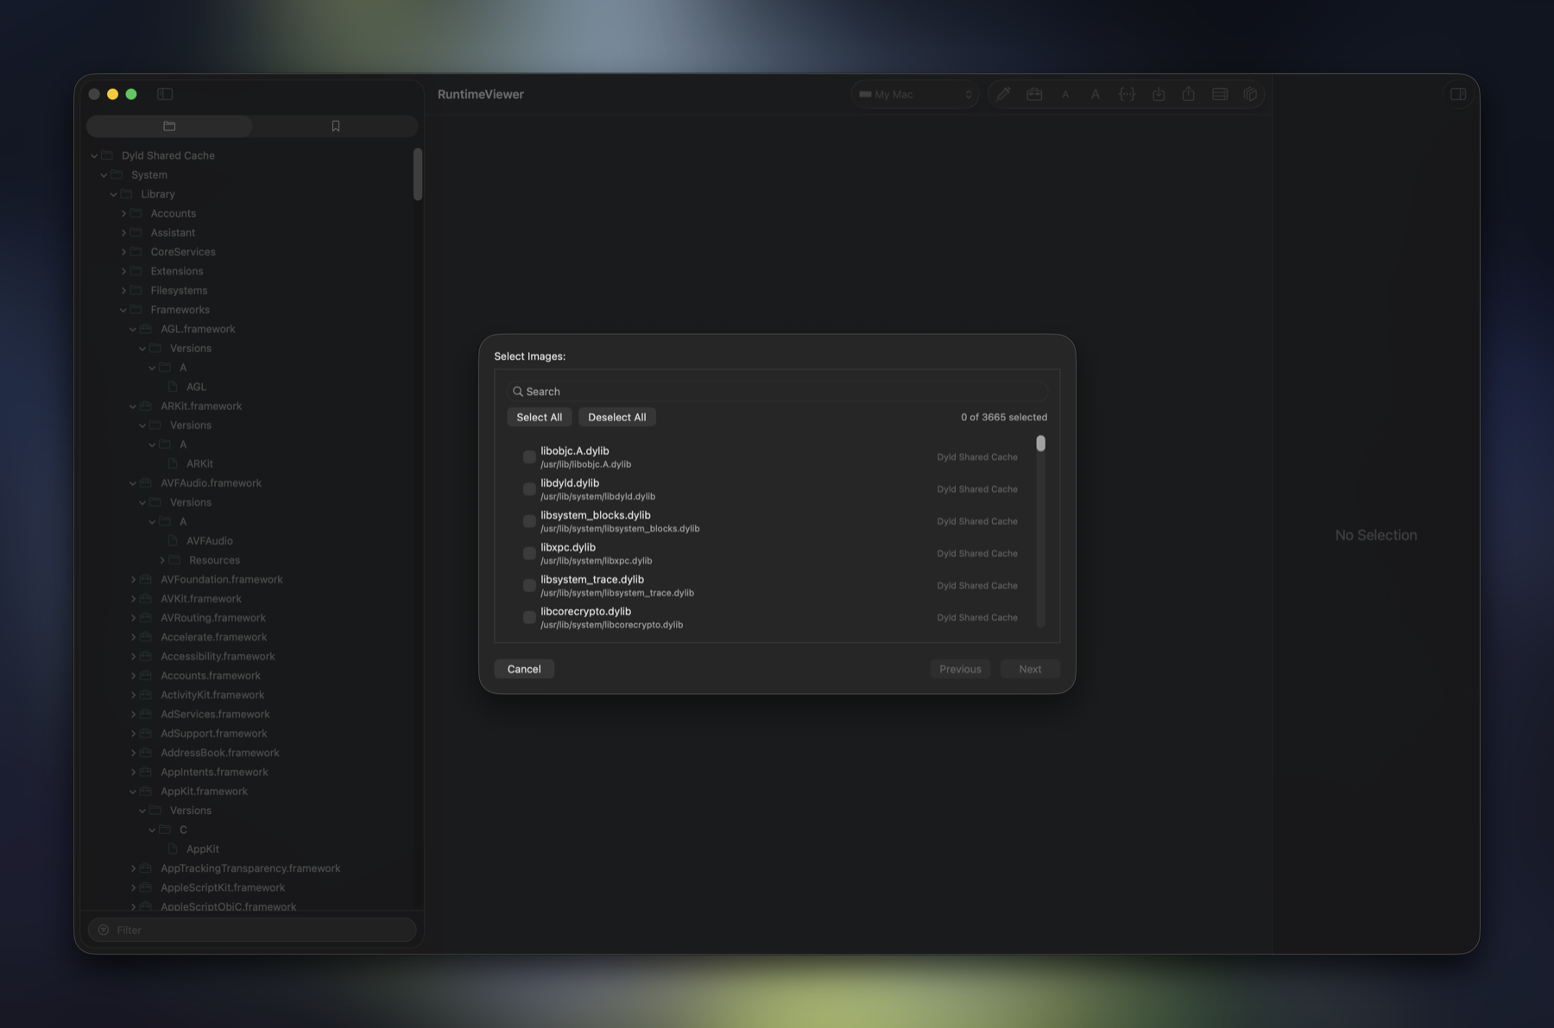The image size is (1554, 1028).
Task: Click the Deselect All button
Action: point(616,417)
